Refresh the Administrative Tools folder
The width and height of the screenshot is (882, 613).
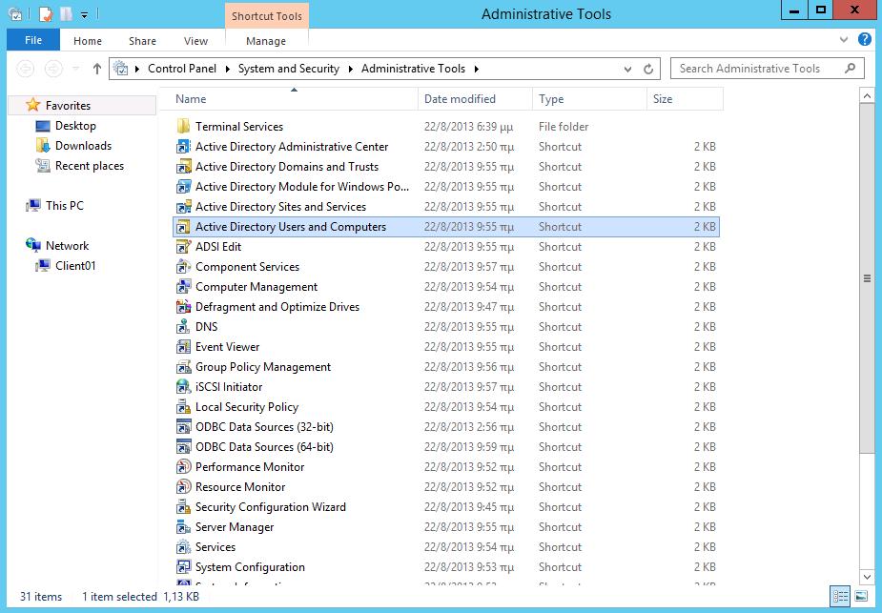point(648,70)
